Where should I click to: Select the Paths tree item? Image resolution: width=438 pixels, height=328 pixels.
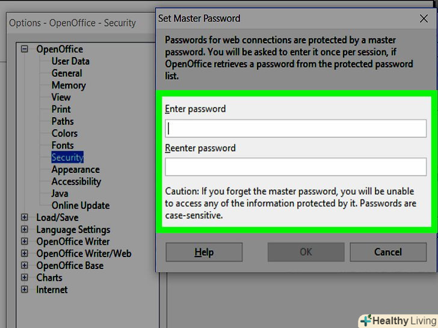(63, 121)
